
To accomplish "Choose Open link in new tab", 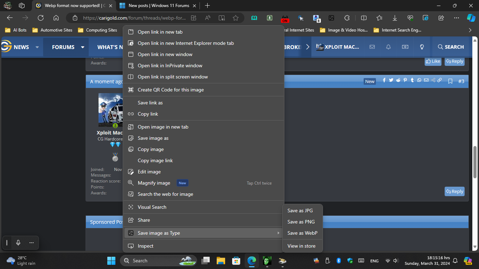I will pyautogui.click(x=203, y=32).
